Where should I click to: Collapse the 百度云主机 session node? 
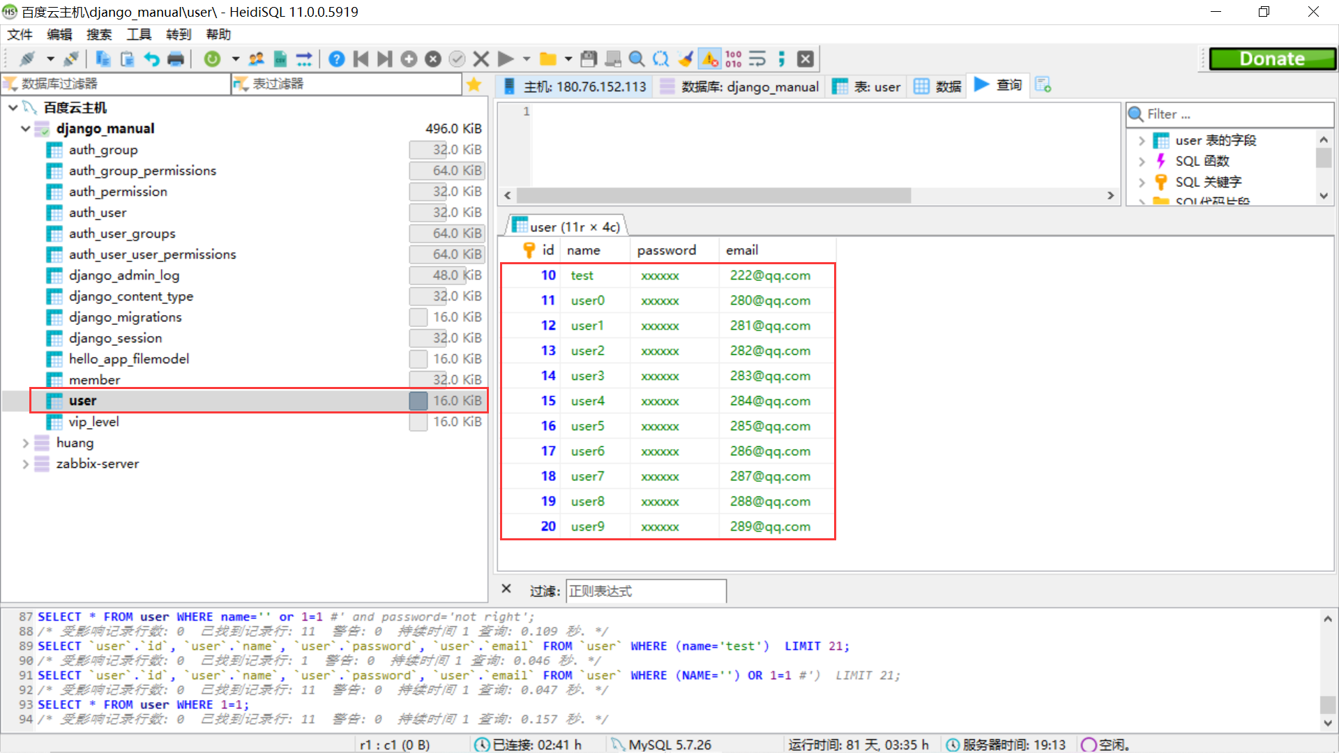[13, 107]
